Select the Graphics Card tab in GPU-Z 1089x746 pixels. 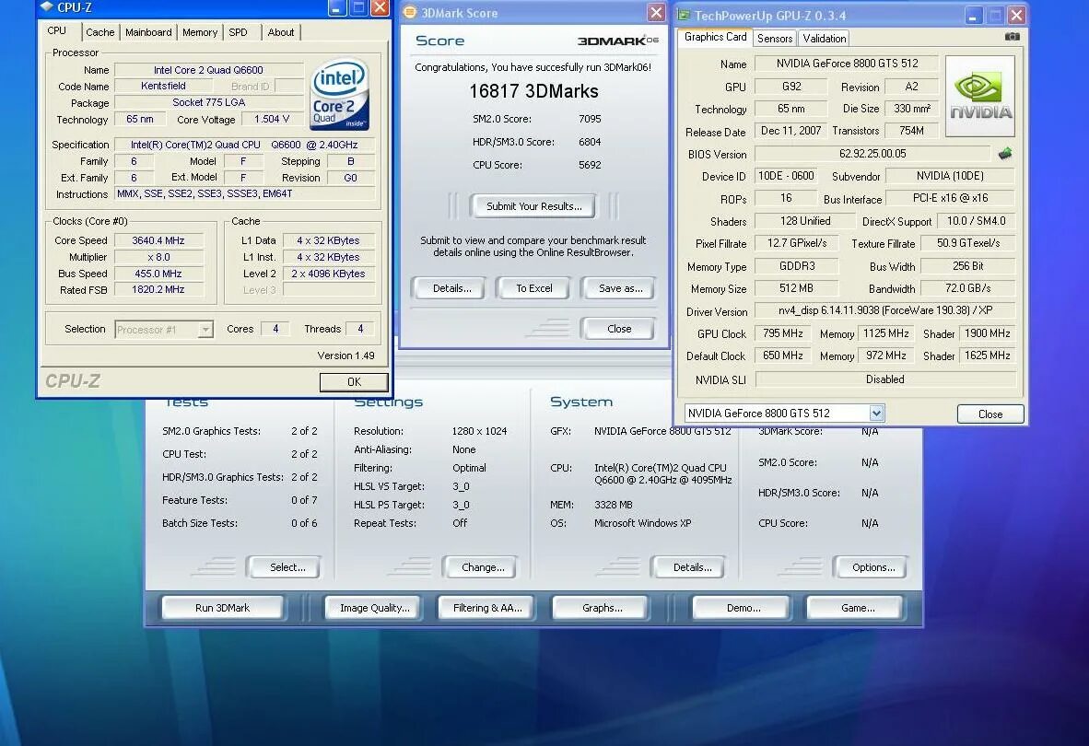click(x=715, y=37)
